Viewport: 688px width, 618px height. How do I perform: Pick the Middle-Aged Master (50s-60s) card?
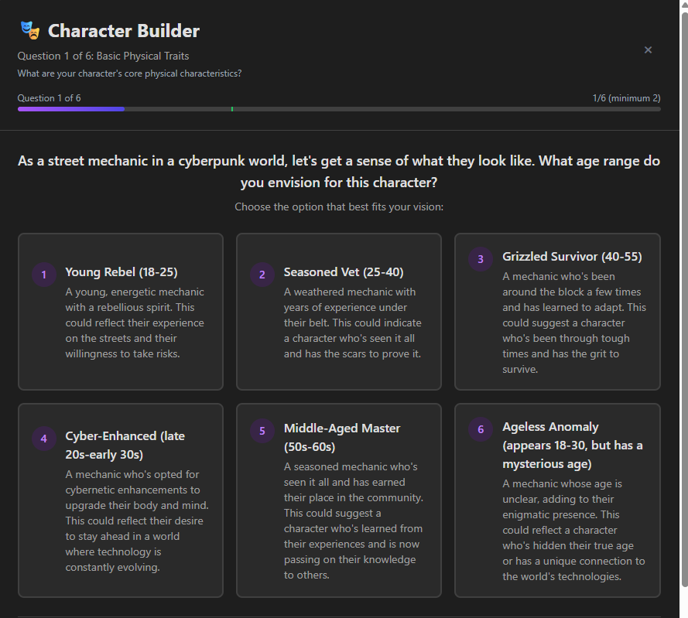[339, 500]
